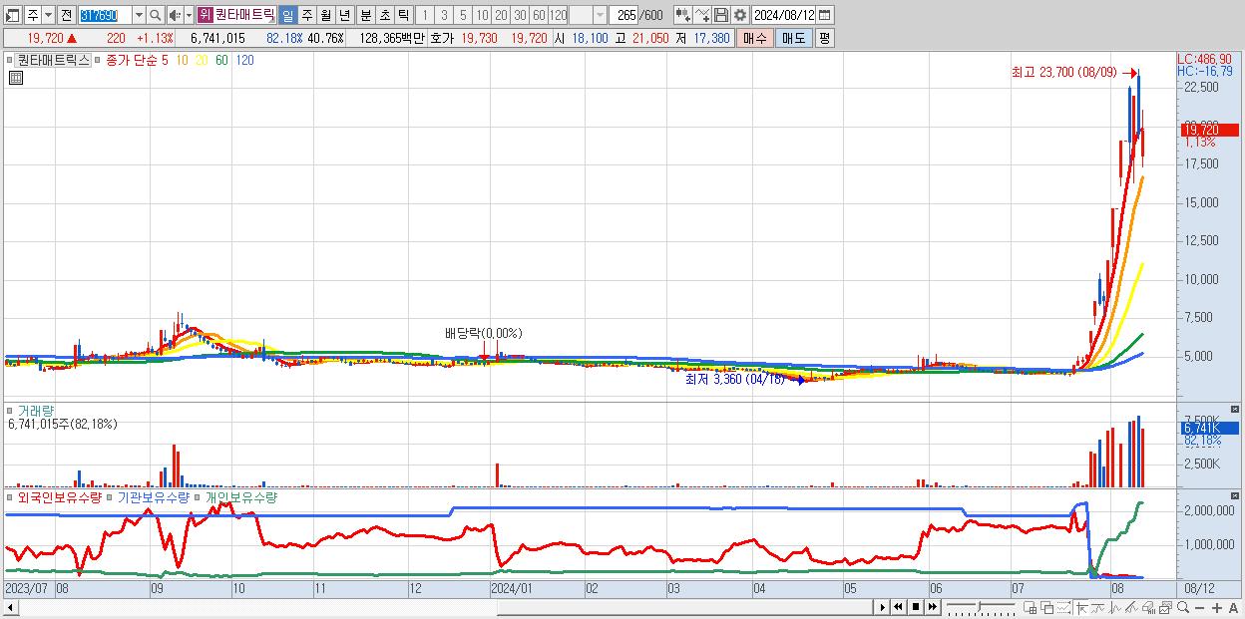Image resolution: width=1245 pixels, height=619 pixels.
Task: Close the volume panel using its corner icon
Action: [x=1235, y=410]
